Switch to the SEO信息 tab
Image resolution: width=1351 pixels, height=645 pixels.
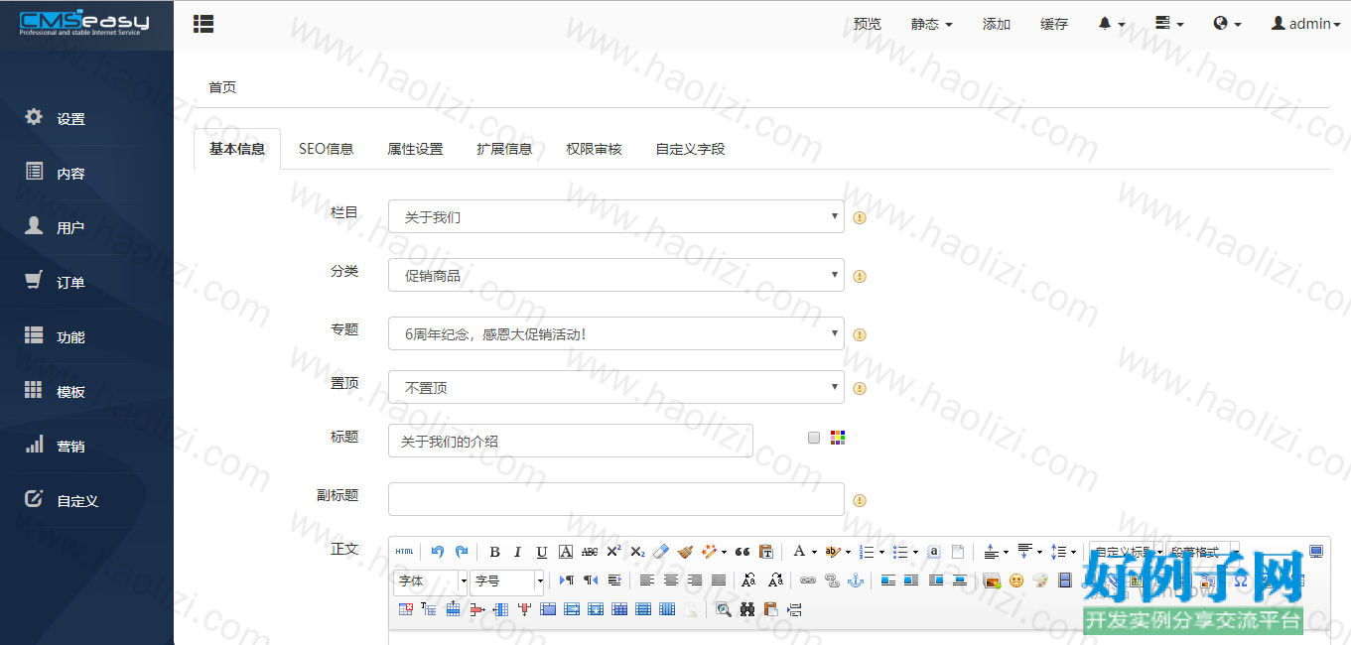[x=326, y=149]
